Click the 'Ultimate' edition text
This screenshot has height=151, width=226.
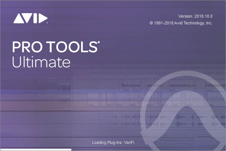41,62
